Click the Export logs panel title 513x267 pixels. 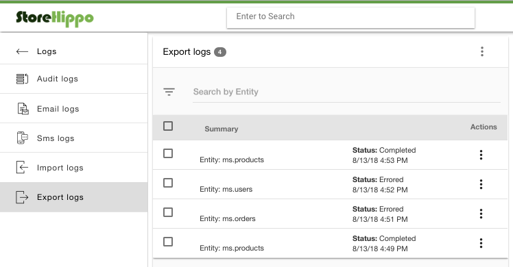pyautogui.click(x=187, y=52)
